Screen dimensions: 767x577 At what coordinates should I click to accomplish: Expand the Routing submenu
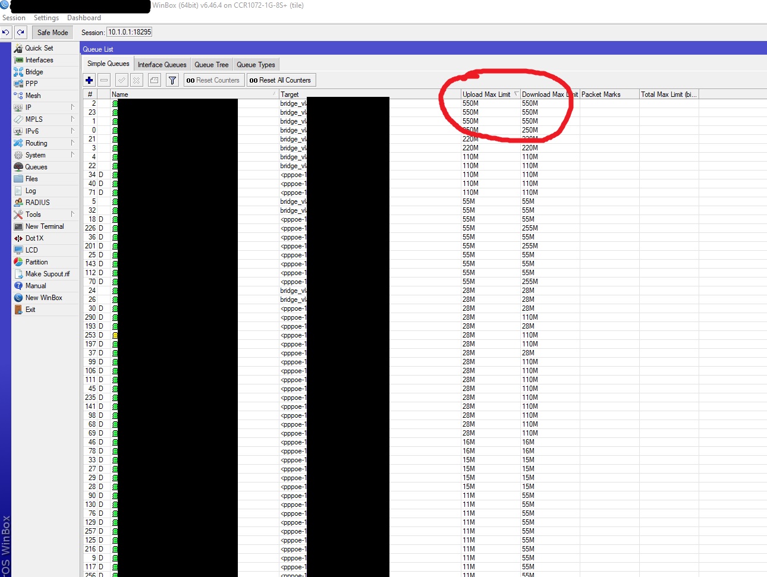[x=73, y=143]
